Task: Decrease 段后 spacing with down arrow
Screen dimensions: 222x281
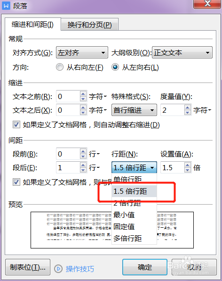Action: (83, 170)
